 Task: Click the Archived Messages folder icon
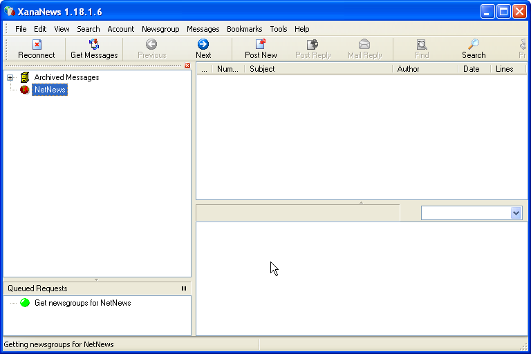(x=25, y=77)
